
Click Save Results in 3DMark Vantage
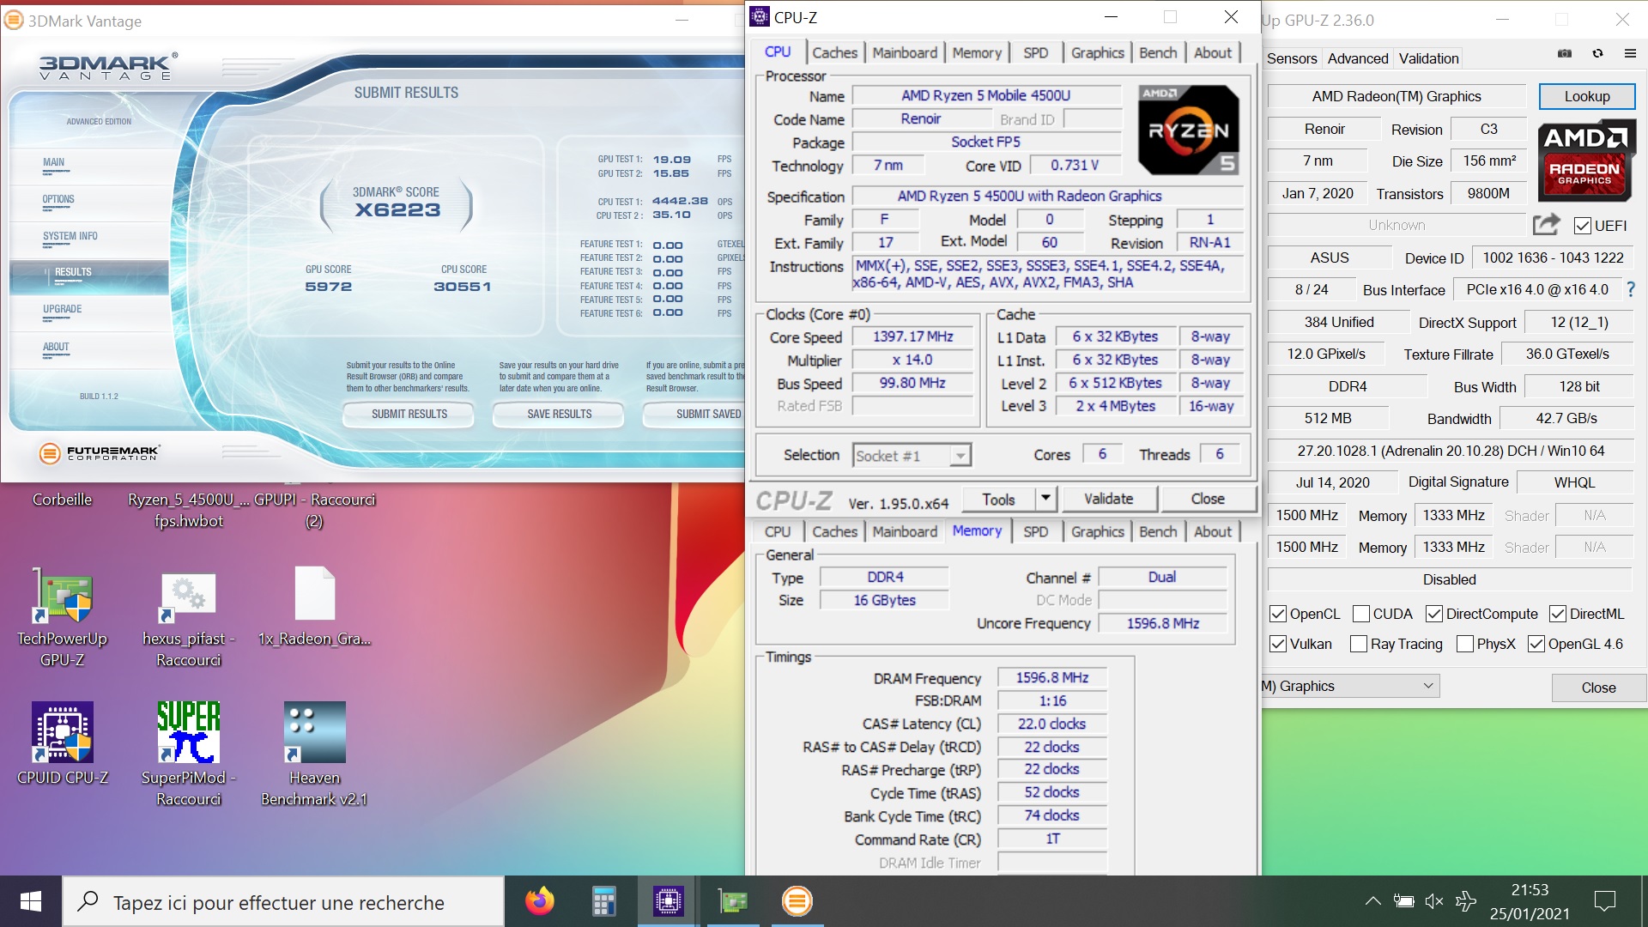coord(559,414)
